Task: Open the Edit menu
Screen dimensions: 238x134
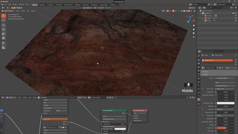Action: [10, 4]
